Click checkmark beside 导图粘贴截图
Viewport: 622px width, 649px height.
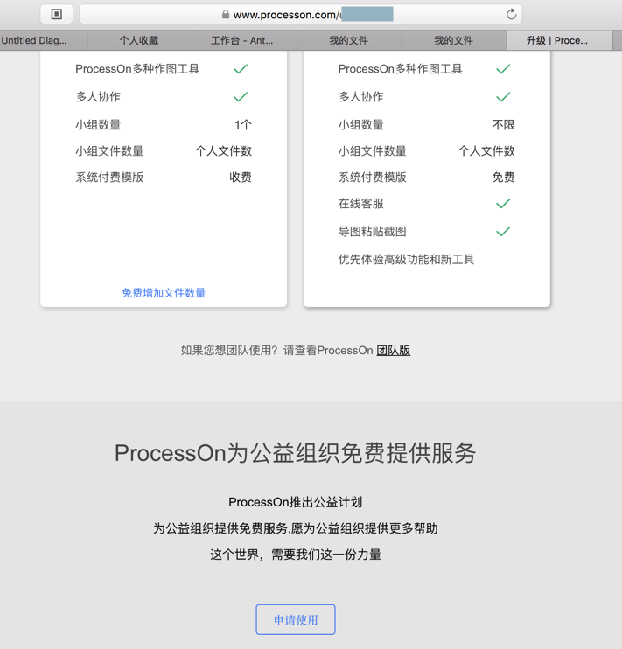(x=503, y=232)
